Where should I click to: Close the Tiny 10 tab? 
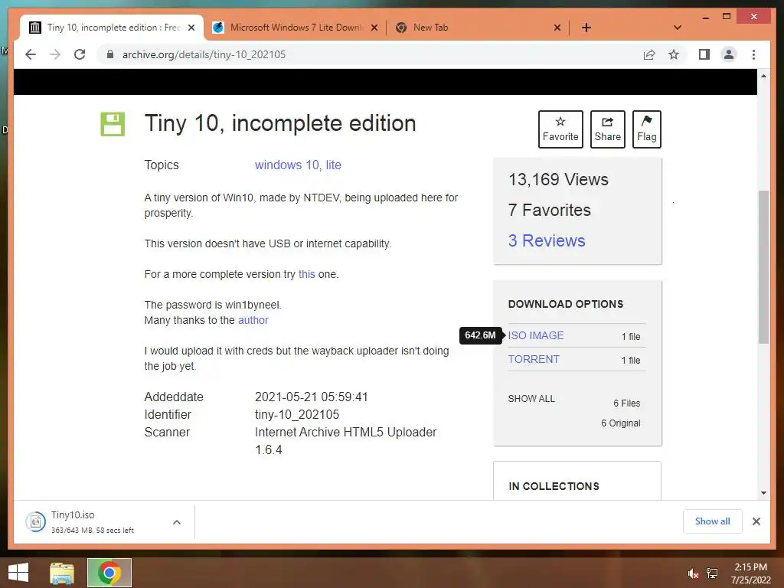(191, 28)
